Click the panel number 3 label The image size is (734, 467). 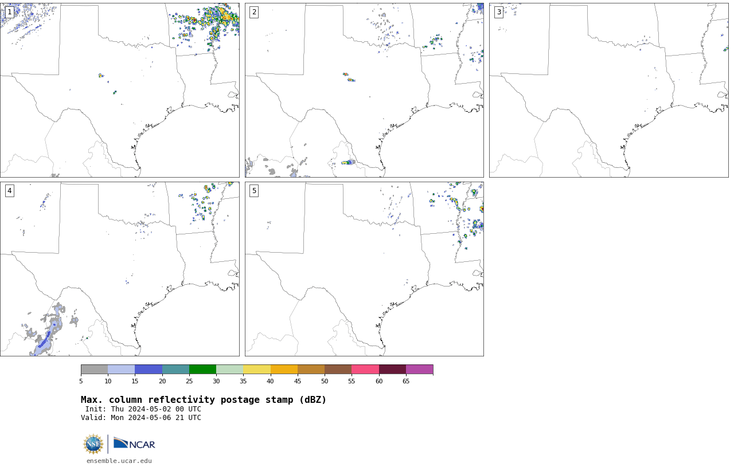pyautogui.click(x=499, y=12)
